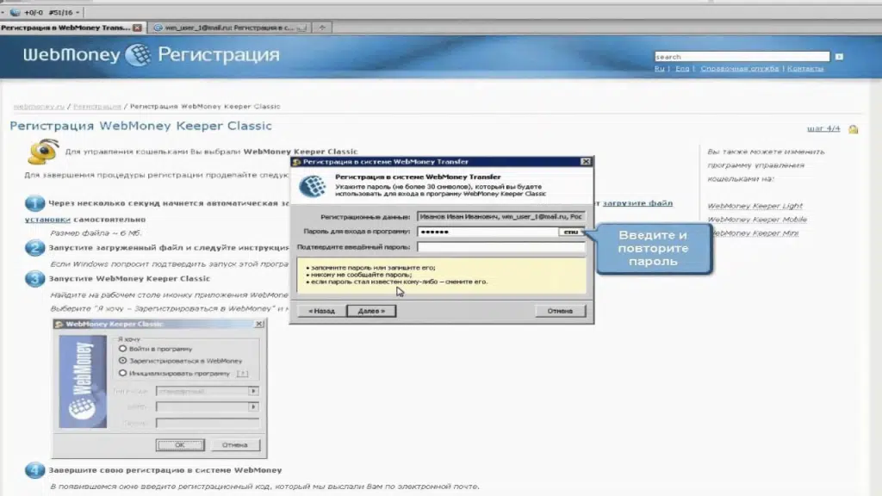Open a new browser tab
882x496 pixels.
(x=322, y=28)
